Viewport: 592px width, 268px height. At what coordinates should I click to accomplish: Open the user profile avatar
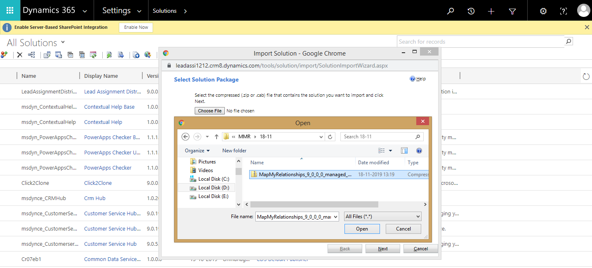(583, 10)
